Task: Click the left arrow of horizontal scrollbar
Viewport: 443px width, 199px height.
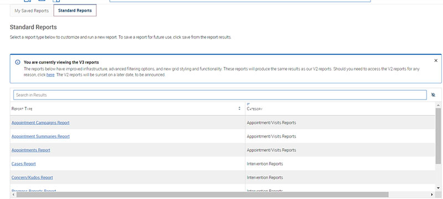Action: 13,195
